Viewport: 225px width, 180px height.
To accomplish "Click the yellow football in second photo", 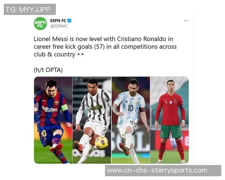I will click(102, 143).
